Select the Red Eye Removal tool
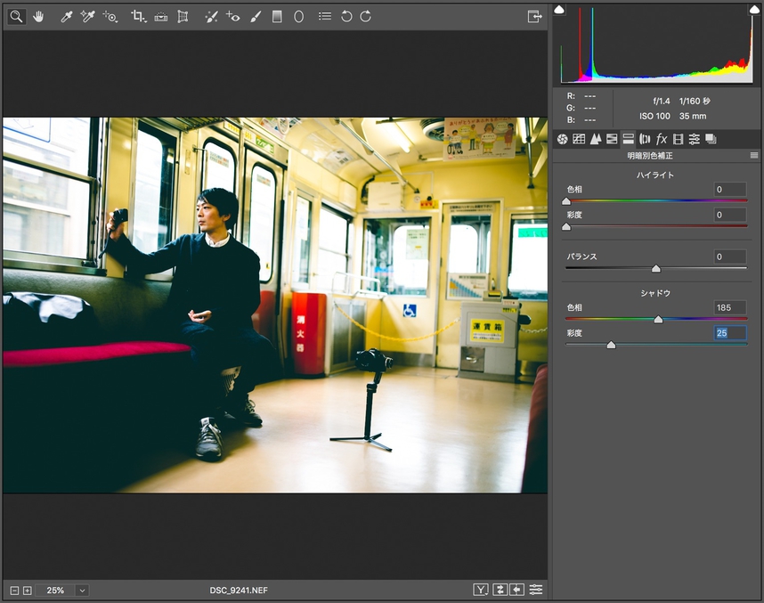Viewport: 764px width, 603px height. click(233, 16)
